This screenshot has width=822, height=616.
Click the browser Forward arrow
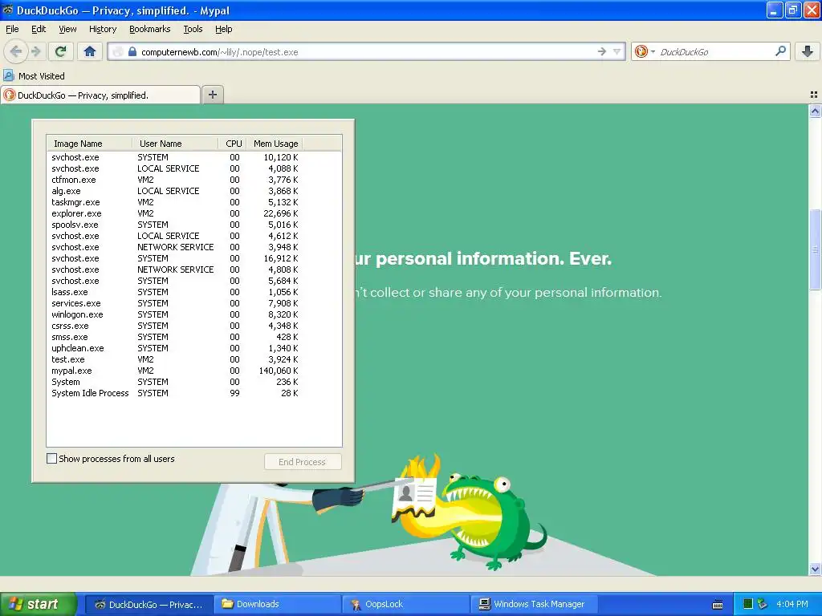coord(36,51)
